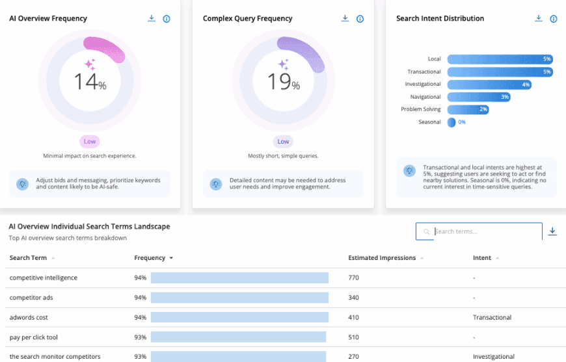Open info for Search Intent Distribution
Screen dimensions: 566x362
(554, 19)
